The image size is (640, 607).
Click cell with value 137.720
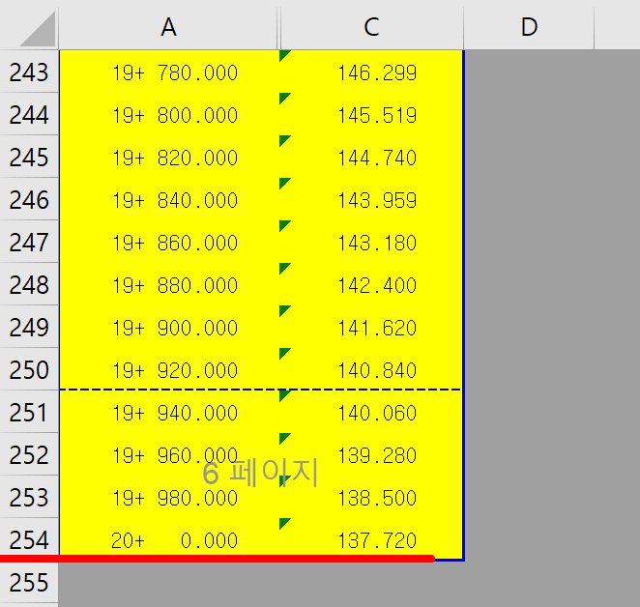coord(371,539)
